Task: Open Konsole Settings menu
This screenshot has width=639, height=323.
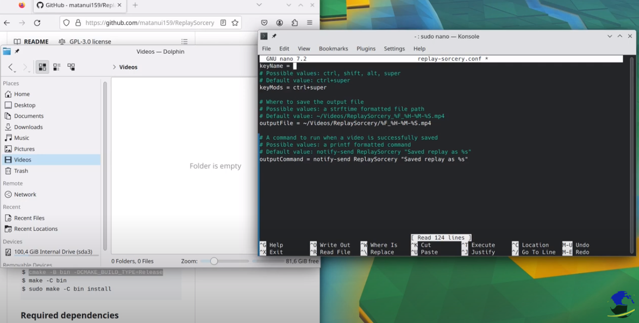Action: click(x=394, y=48)
